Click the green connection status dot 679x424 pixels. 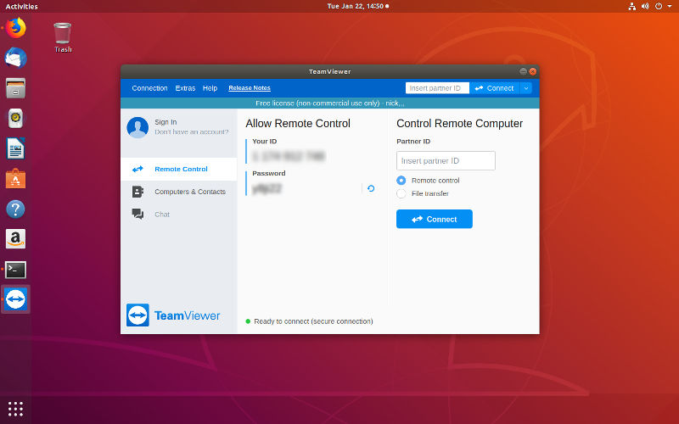click(248, 321)
